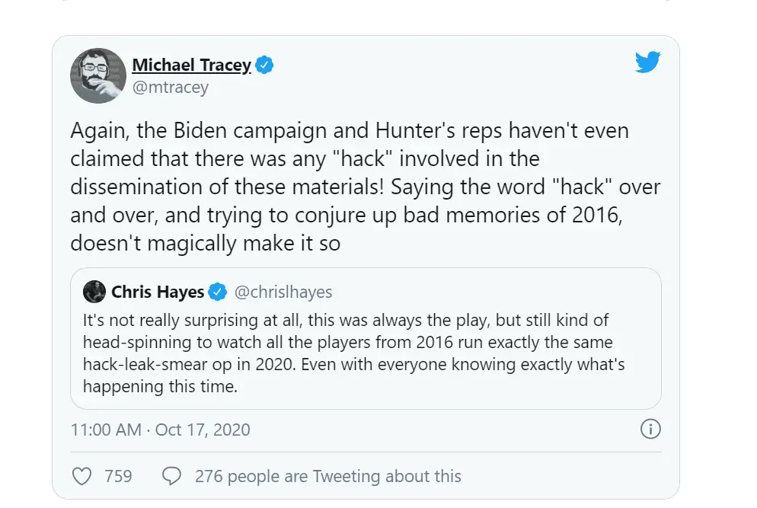Click the Twitter bird logo
The image size is (757, 508).
coord(647,62)
